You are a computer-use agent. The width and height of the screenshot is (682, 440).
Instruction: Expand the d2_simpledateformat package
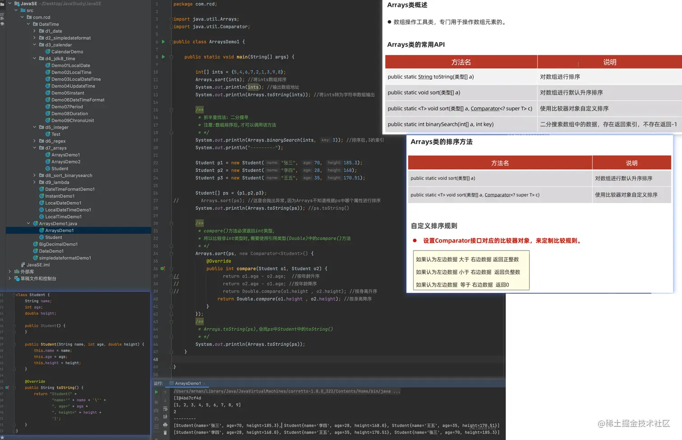pyautogui.click(x=35, y=38)
